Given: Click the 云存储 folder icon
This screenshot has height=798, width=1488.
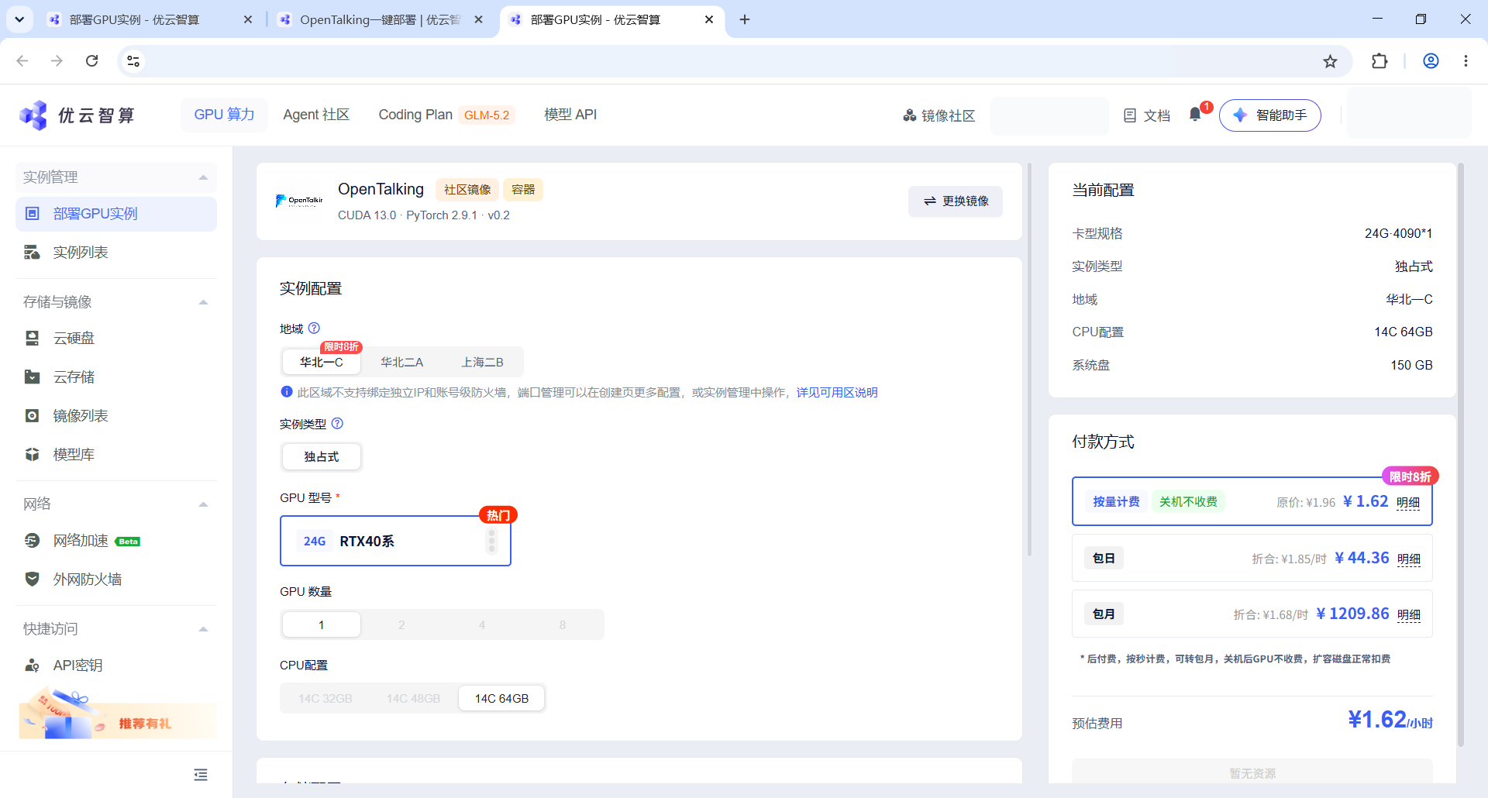Looking at the screenshot, I should tap(33, 377).
